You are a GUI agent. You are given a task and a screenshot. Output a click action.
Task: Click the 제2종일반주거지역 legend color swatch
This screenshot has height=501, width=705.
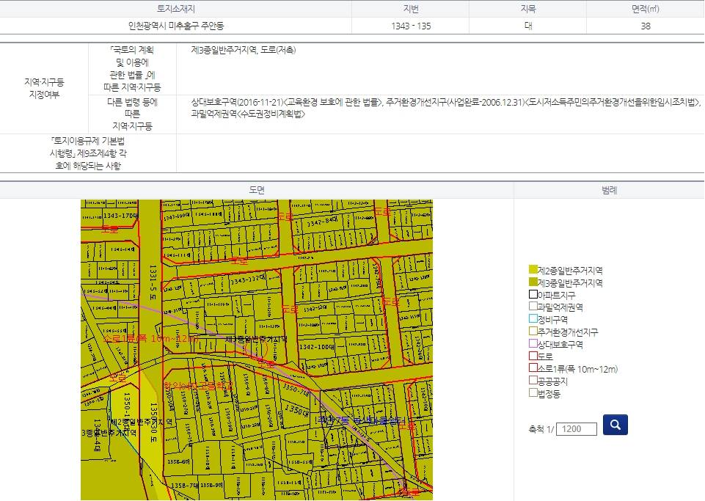click(x=533, y=270)
